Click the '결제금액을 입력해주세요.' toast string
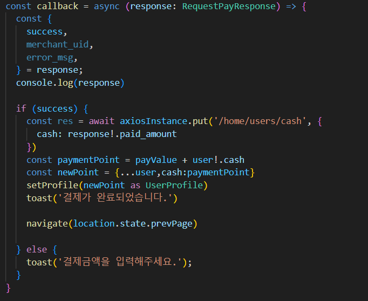368x301 pixels. pos(120,262)
